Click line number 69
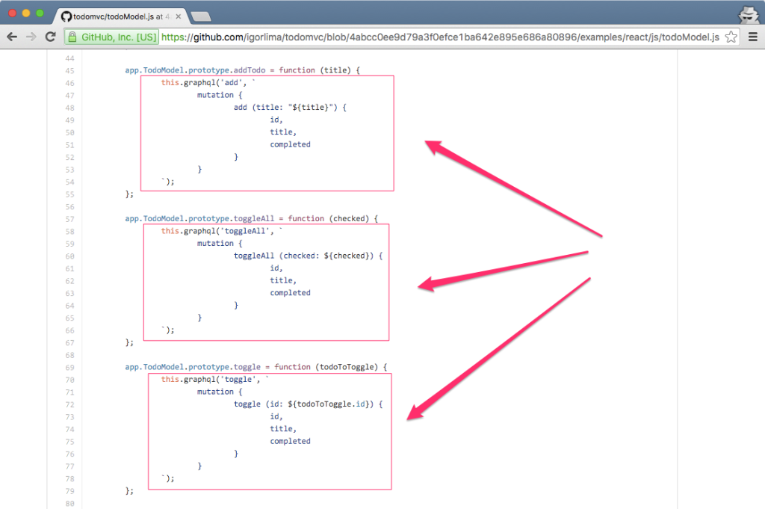 click(x=69, y=368)
